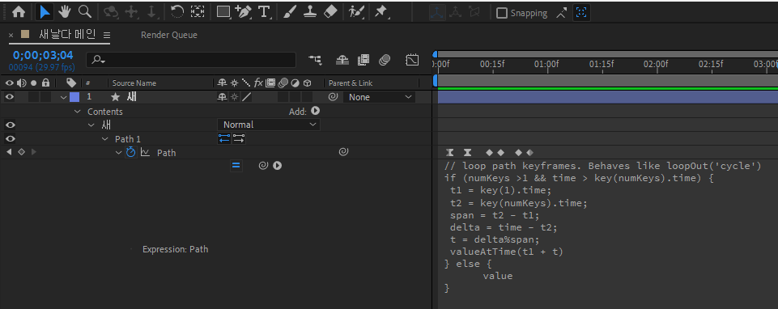Click the Local Axis Mode icon
The width and height of the screenshot is (778, 309).
pyautogui.click(x=437, y=12)
